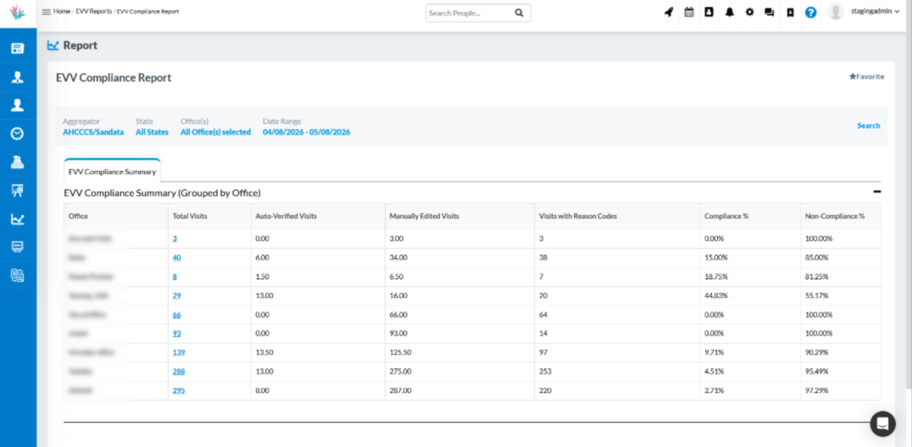The width and height of the screenshot is (912, 447).
Task: Open the floating chat widget bubble
Action: coord(883,423)
